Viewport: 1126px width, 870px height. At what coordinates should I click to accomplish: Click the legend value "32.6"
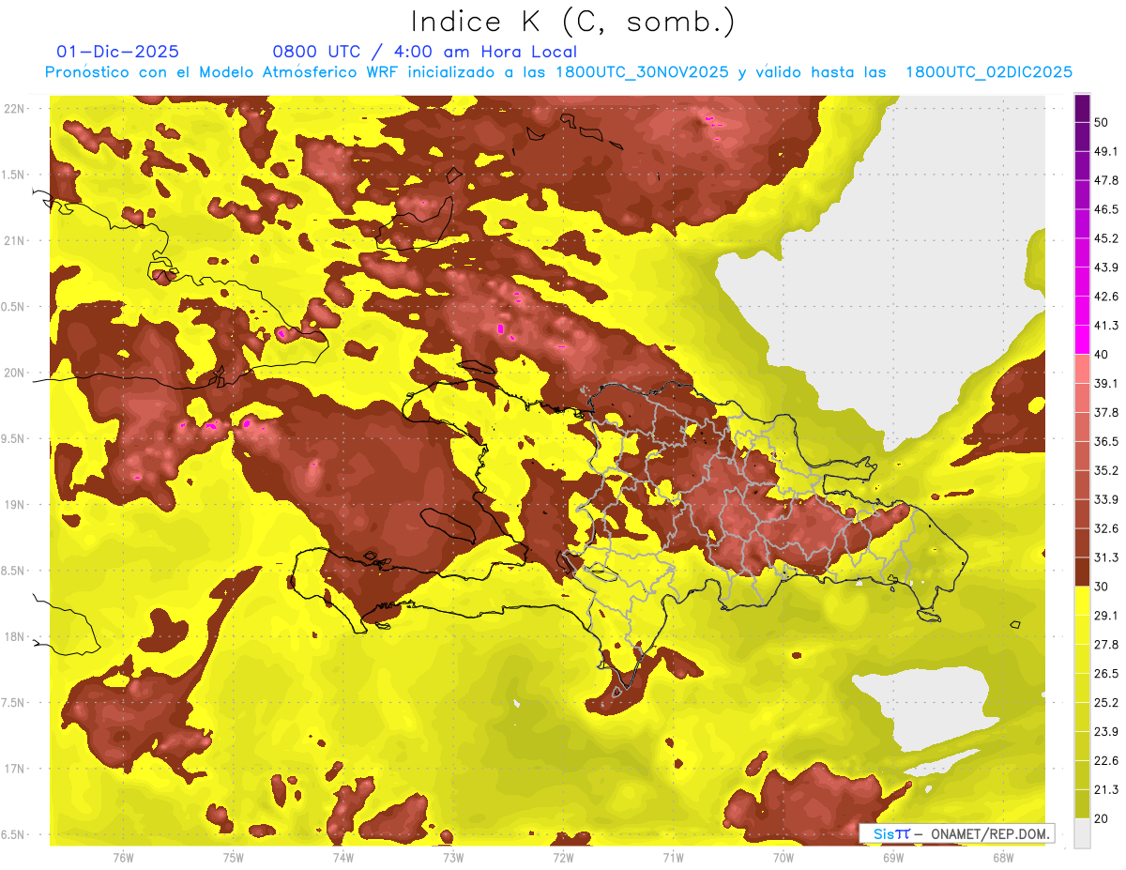click(1106, 528)
